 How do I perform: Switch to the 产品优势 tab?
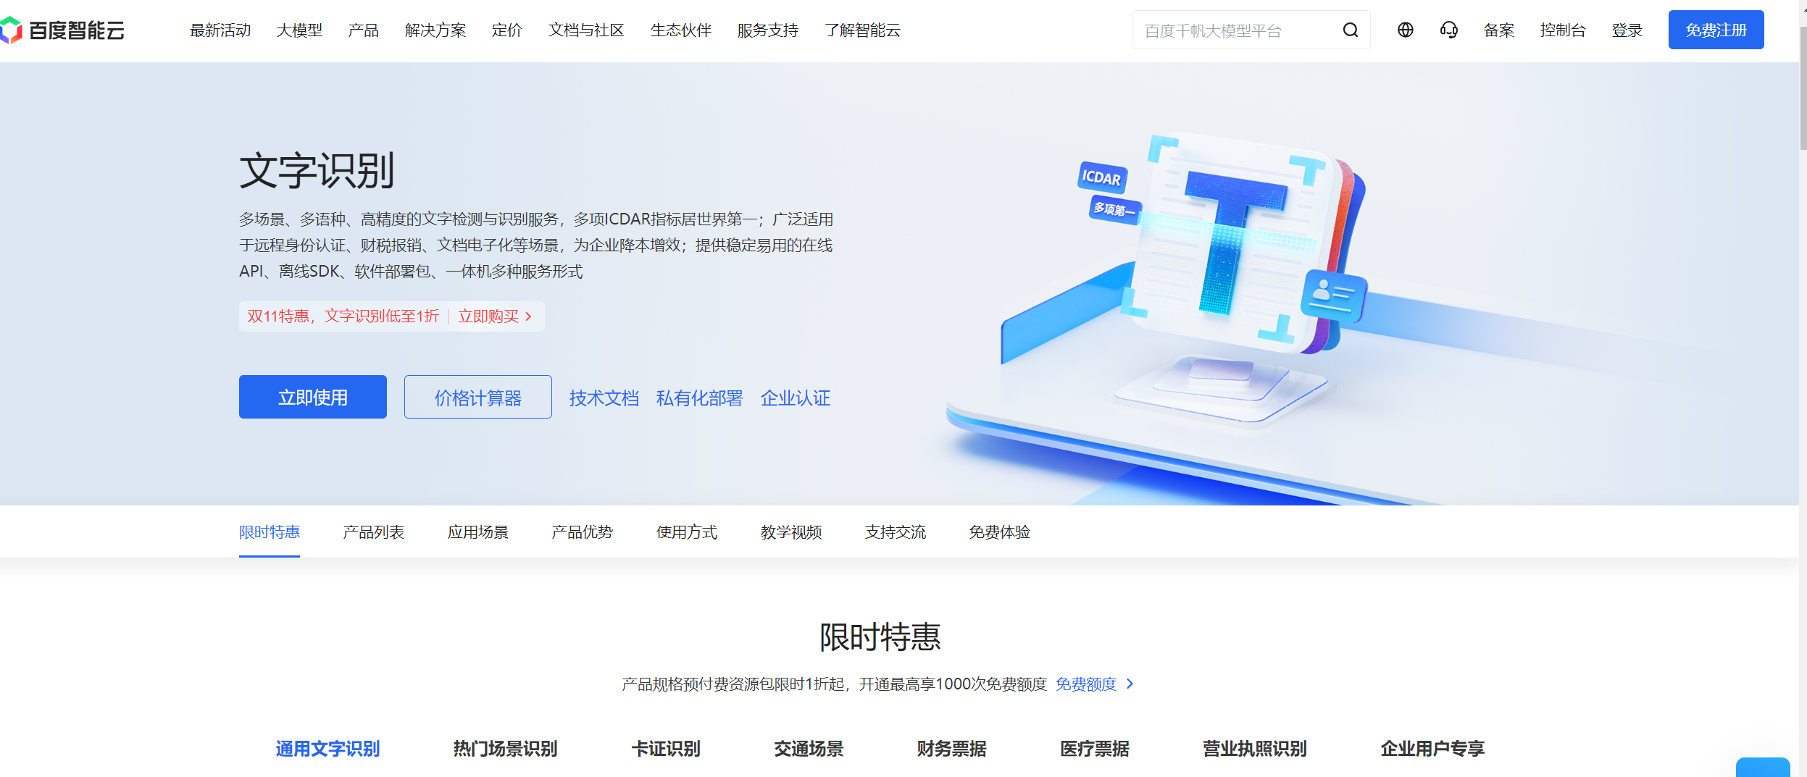pos(583,532)
